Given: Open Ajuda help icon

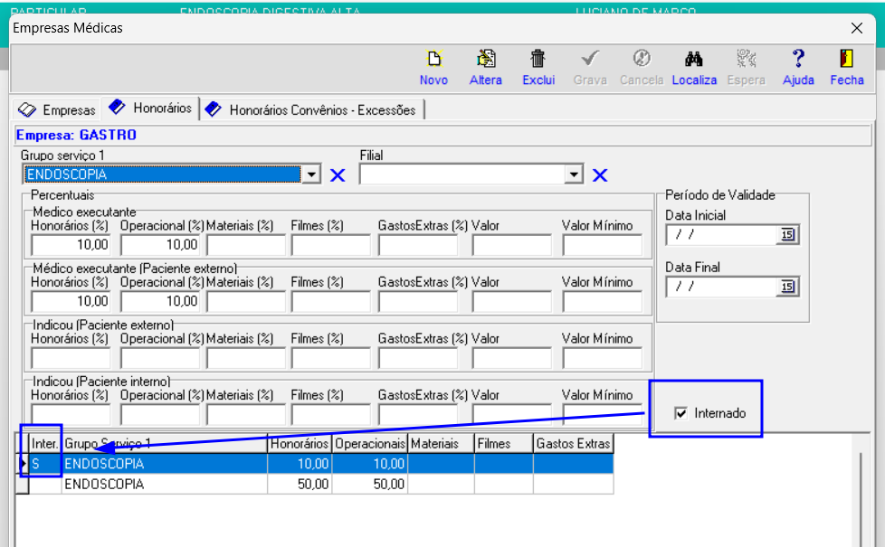Looking at the screenshot, I should pos(798,59).
